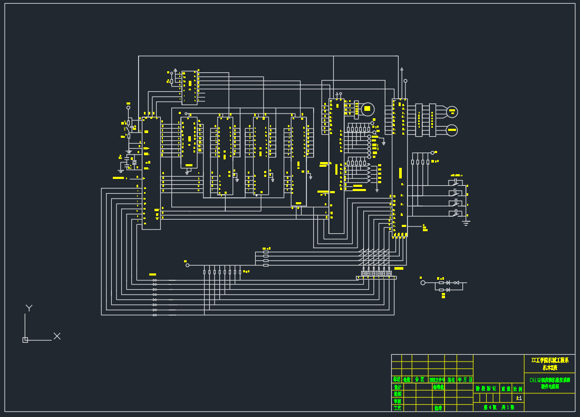Click the UCS origin square icon
The image size is (580, 417).
pyautogui.click(x=25, y=340)
